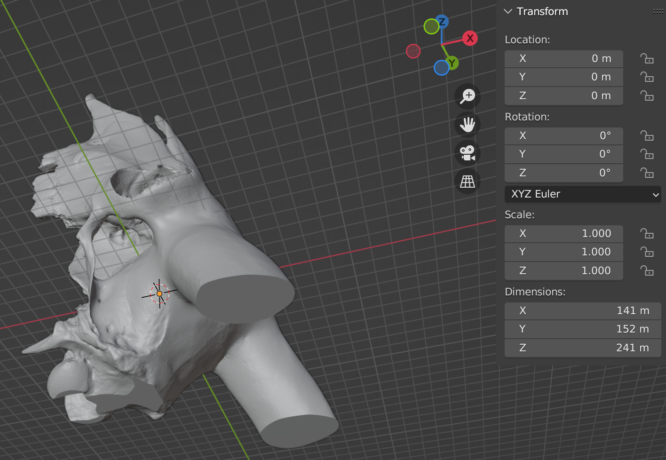
Task: Toggle the camera view icon
Action: click(468, 153)
